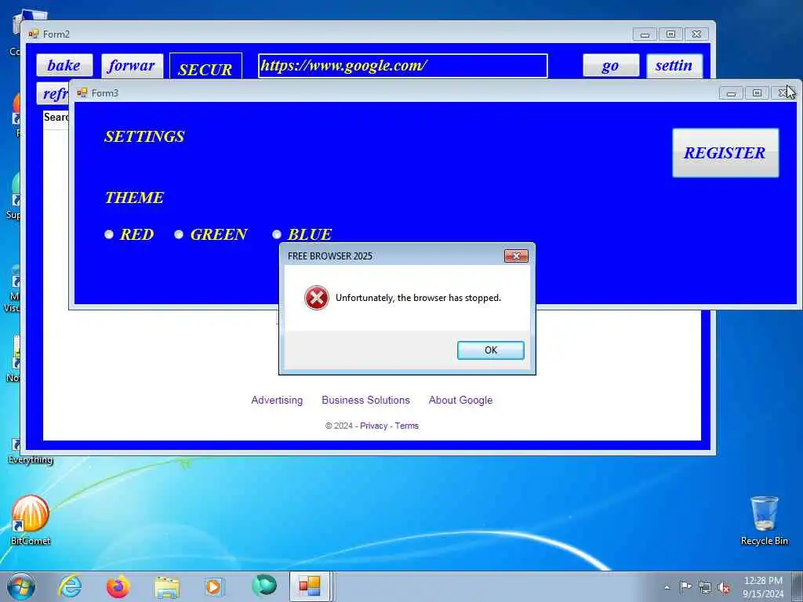Click the forwar button in Form2
Image resolution: width=803 pixels, height=602 pixels.
[132, 66]
